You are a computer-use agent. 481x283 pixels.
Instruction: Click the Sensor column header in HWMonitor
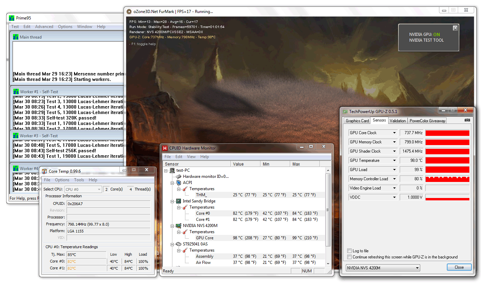click(x=197, y=164)
